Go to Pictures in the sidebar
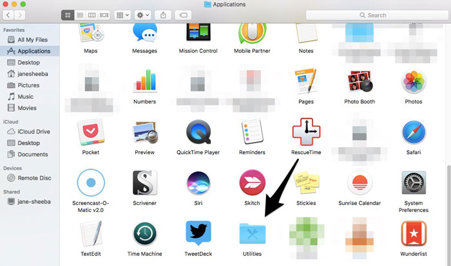Viewport: 451px width, 266px height. 28,85
